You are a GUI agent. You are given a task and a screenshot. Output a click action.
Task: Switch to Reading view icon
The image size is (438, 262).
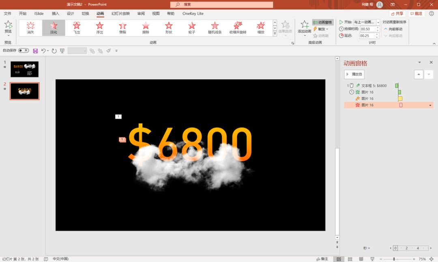click(361, 259)
